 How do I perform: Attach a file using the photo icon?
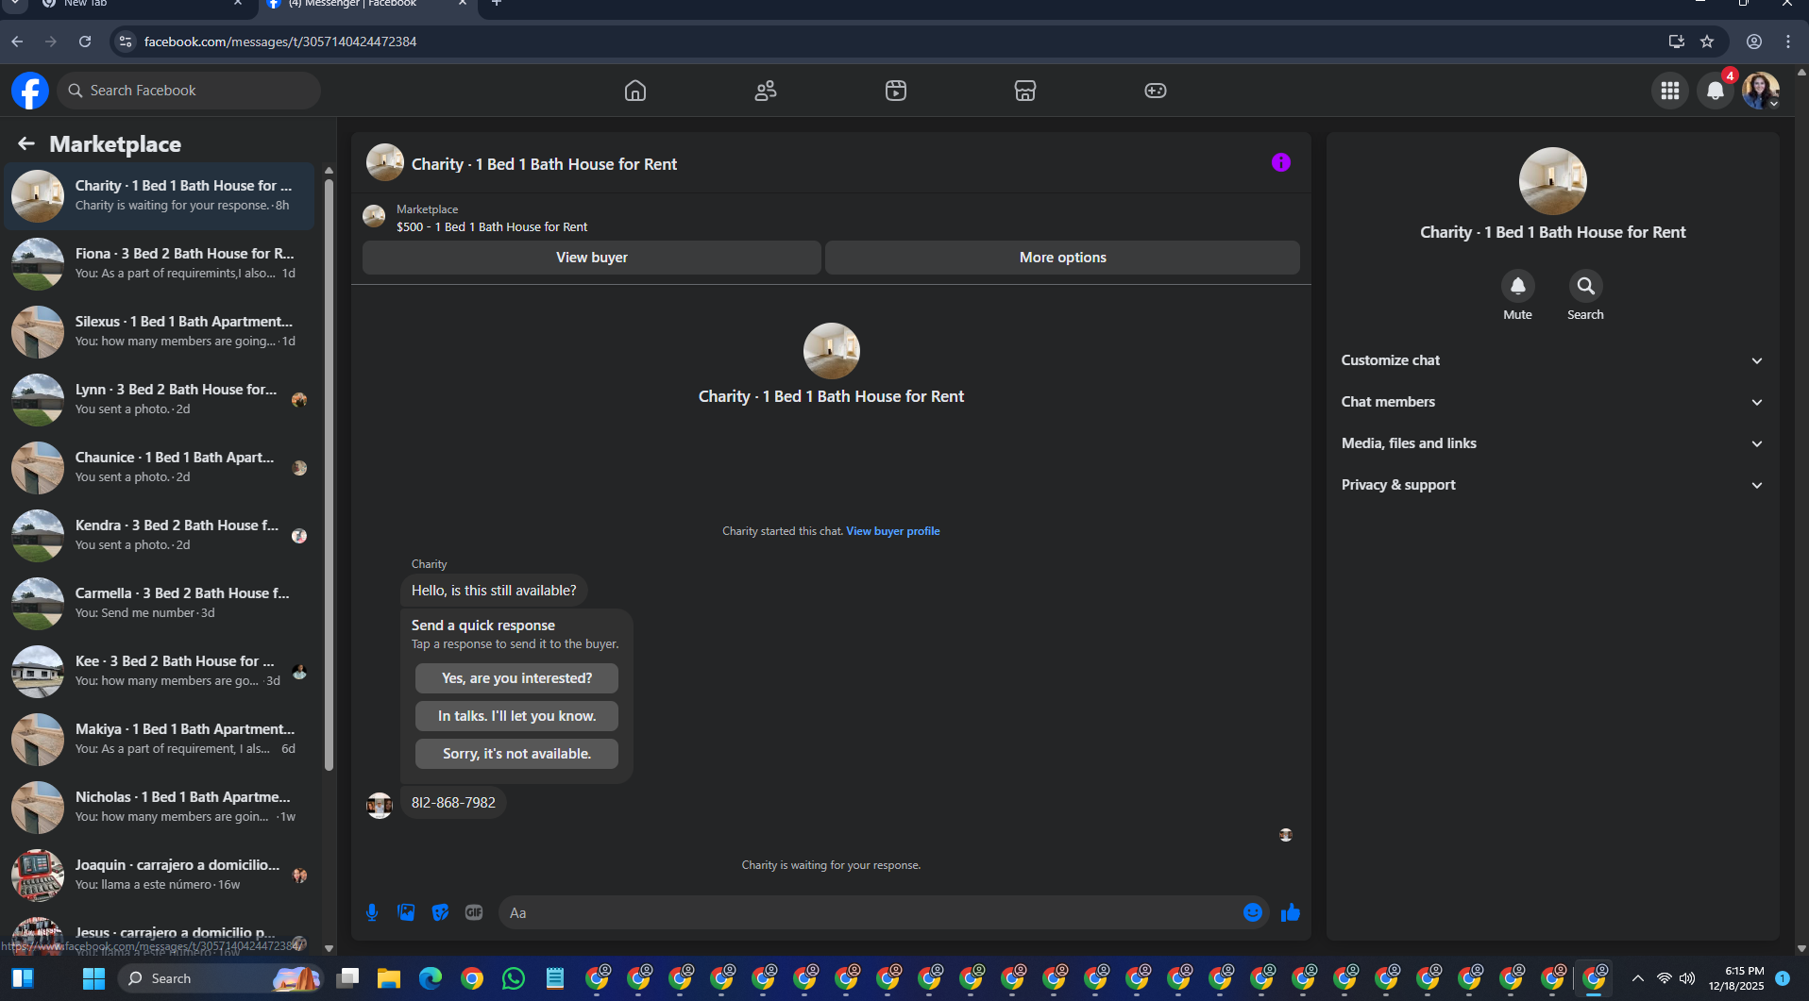pos(406,912)
